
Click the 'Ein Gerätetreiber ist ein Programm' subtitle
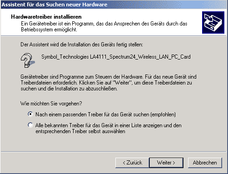tap(104, 24)
